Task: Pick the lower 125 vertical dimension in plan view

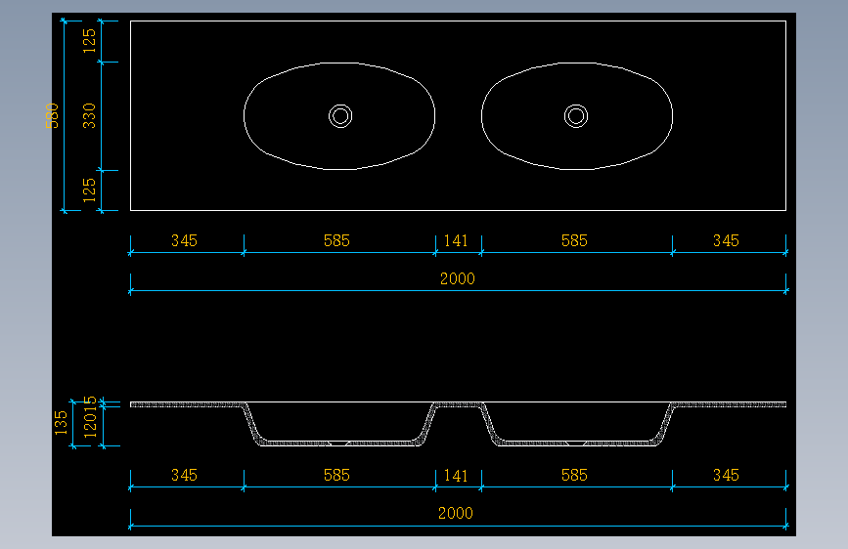Action: [x=89, y=190]
